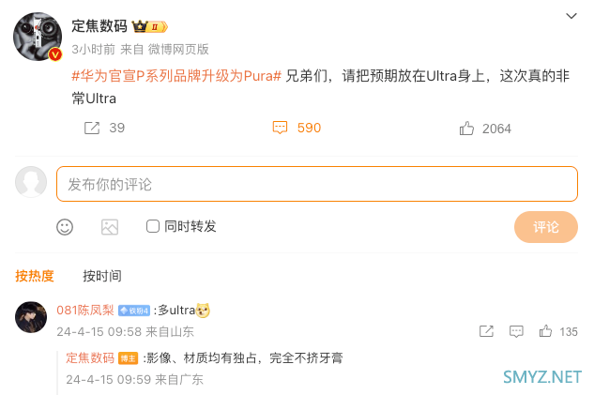The image size is (594, 395).
Task: Attach an image to the comment
Action: [x=110, y=226]
